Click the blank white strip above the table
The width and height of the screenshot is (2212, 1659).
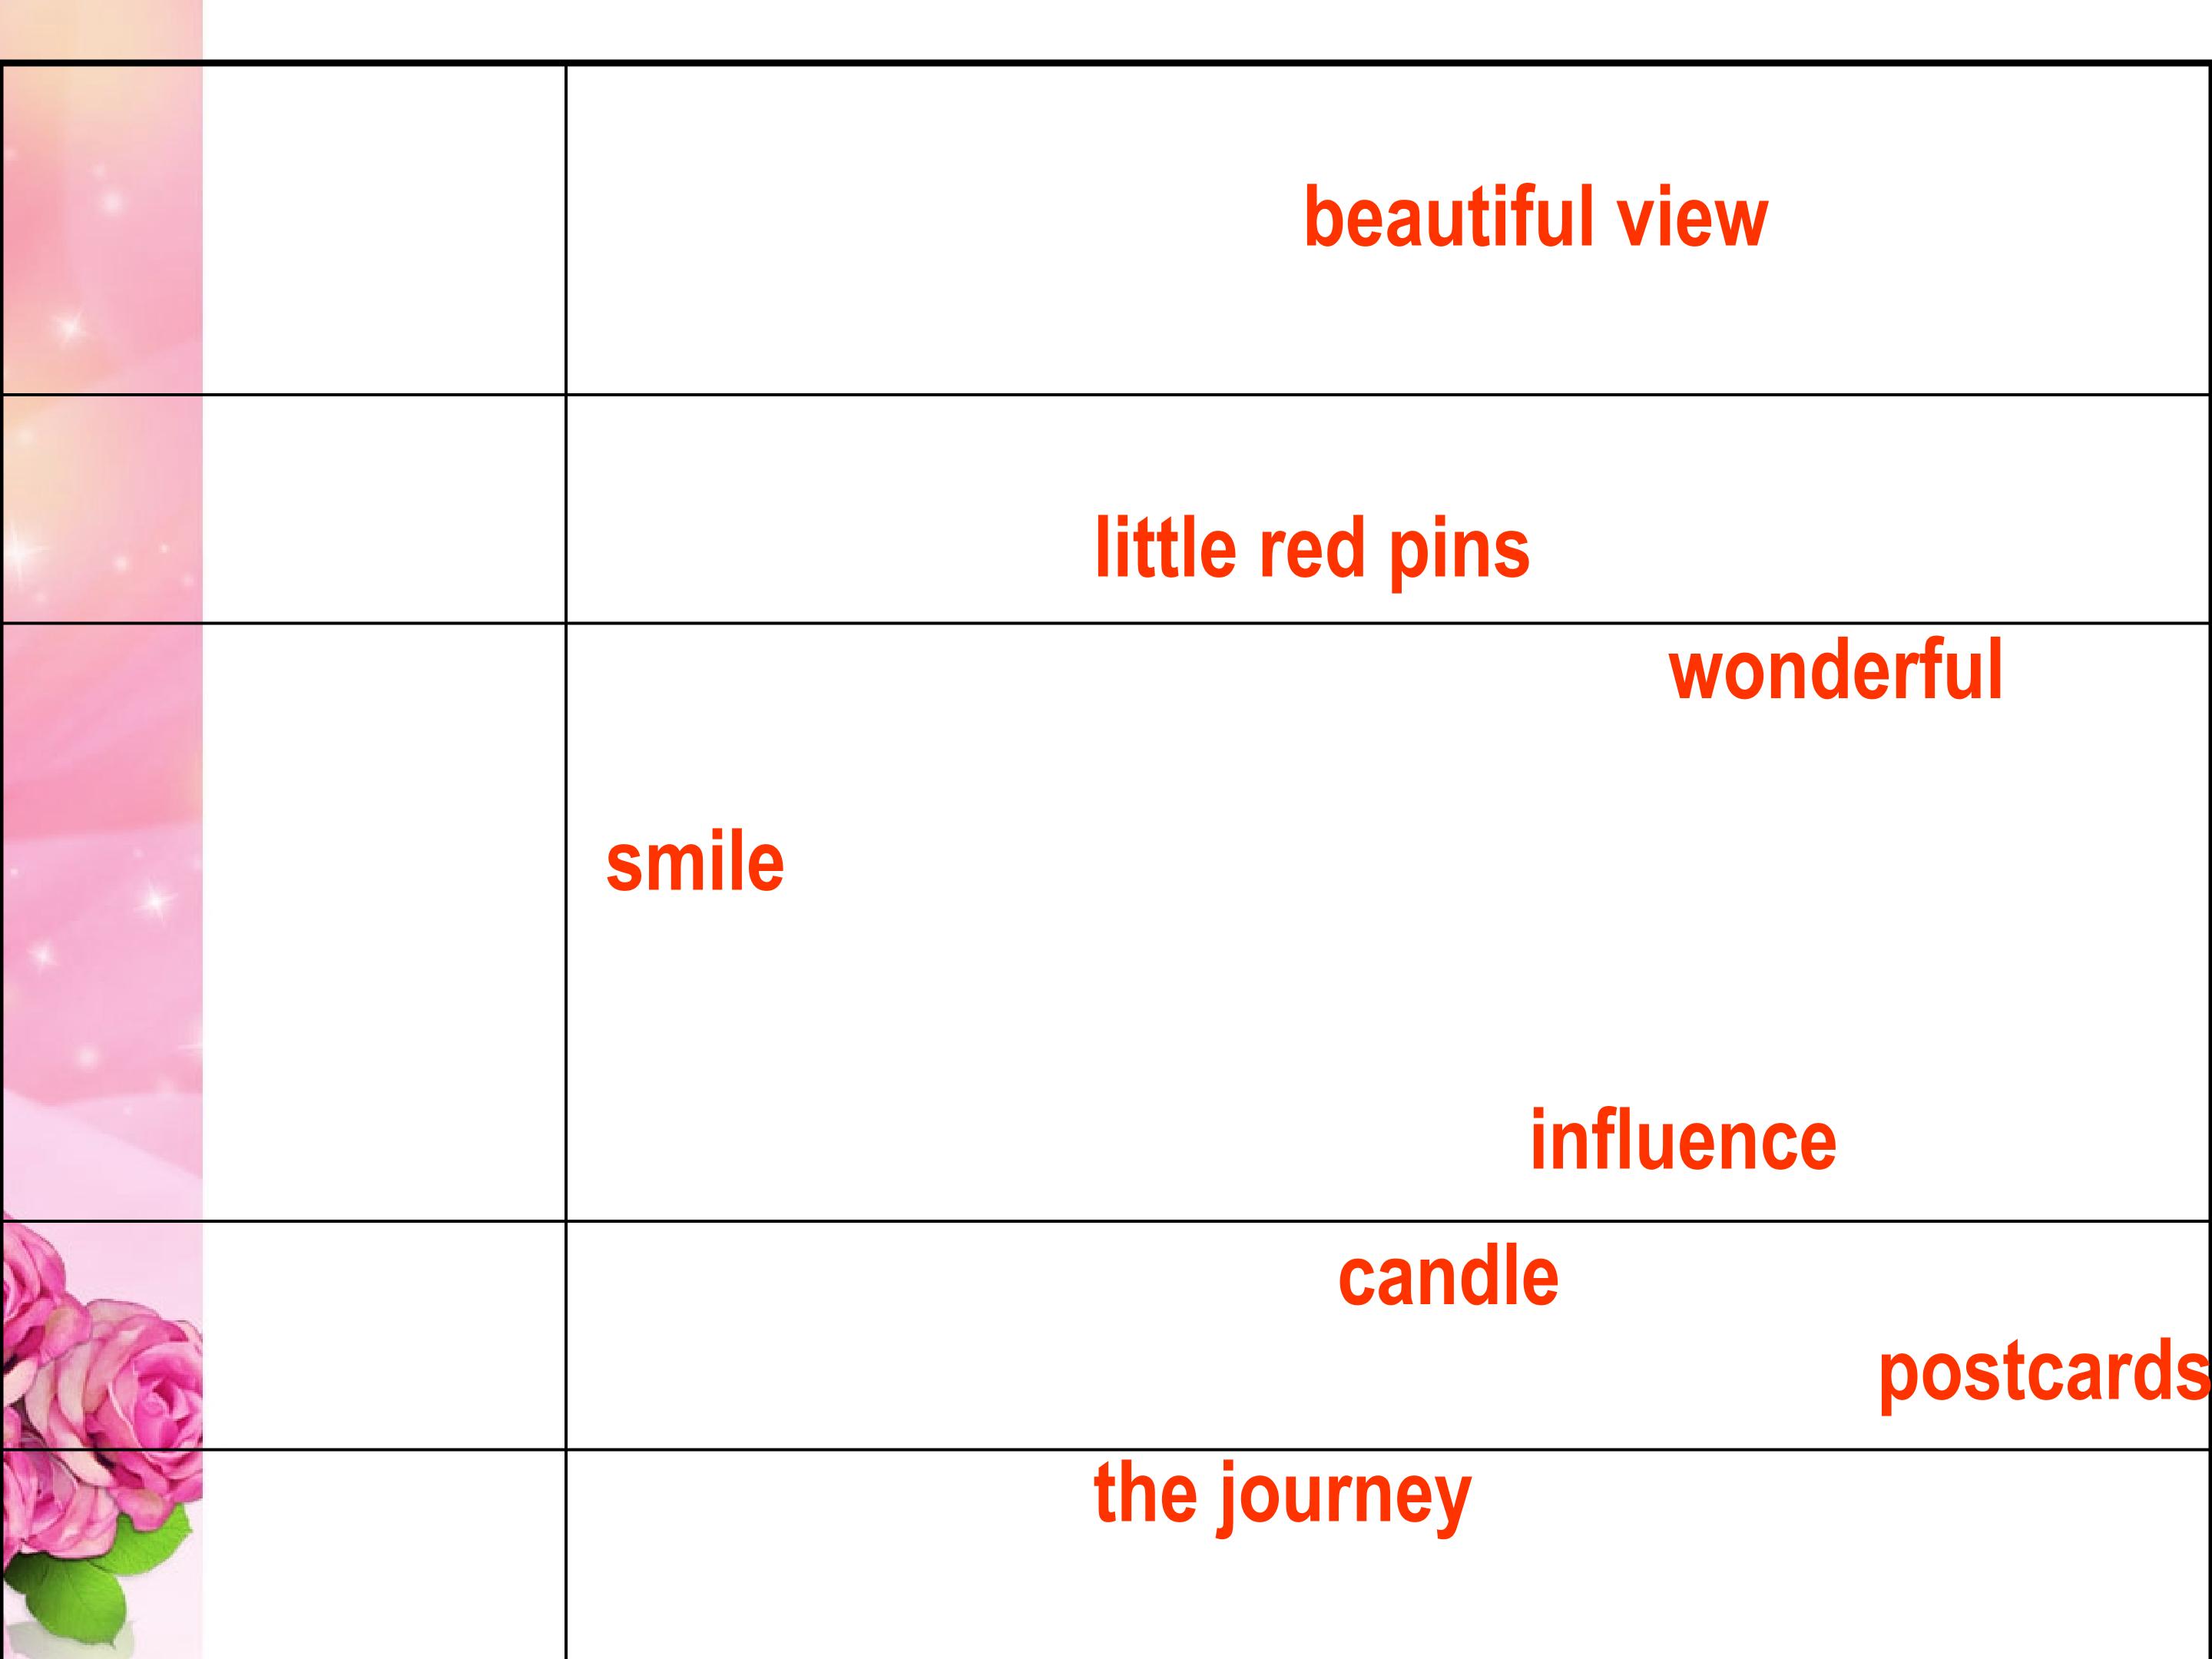tap(1200, 30)
